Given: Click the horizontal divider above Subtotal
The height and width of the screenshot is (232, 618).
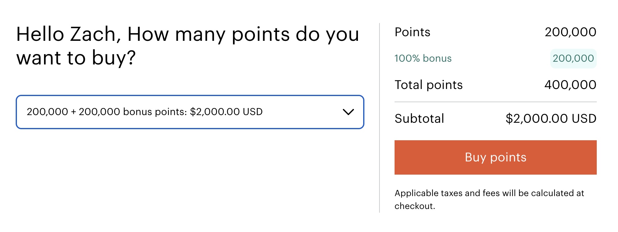Looking at the screenshot, I should pyautogui.click(x=495, y=102).
